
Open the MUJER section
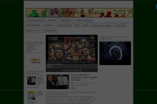(x=85, y=25)
